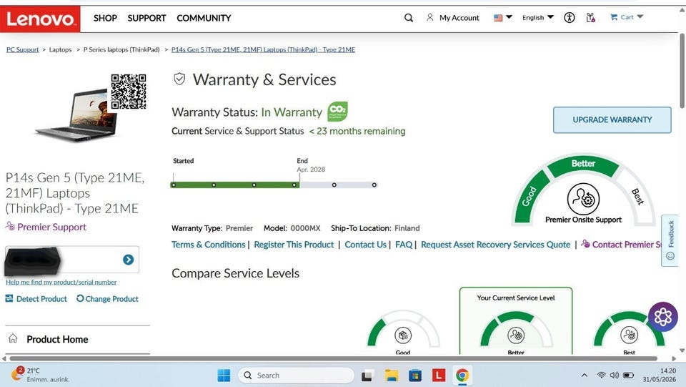Click the Best segment of the large gauge
The width and height of the screenshot is (686, 387).
(x=637, y=196)
